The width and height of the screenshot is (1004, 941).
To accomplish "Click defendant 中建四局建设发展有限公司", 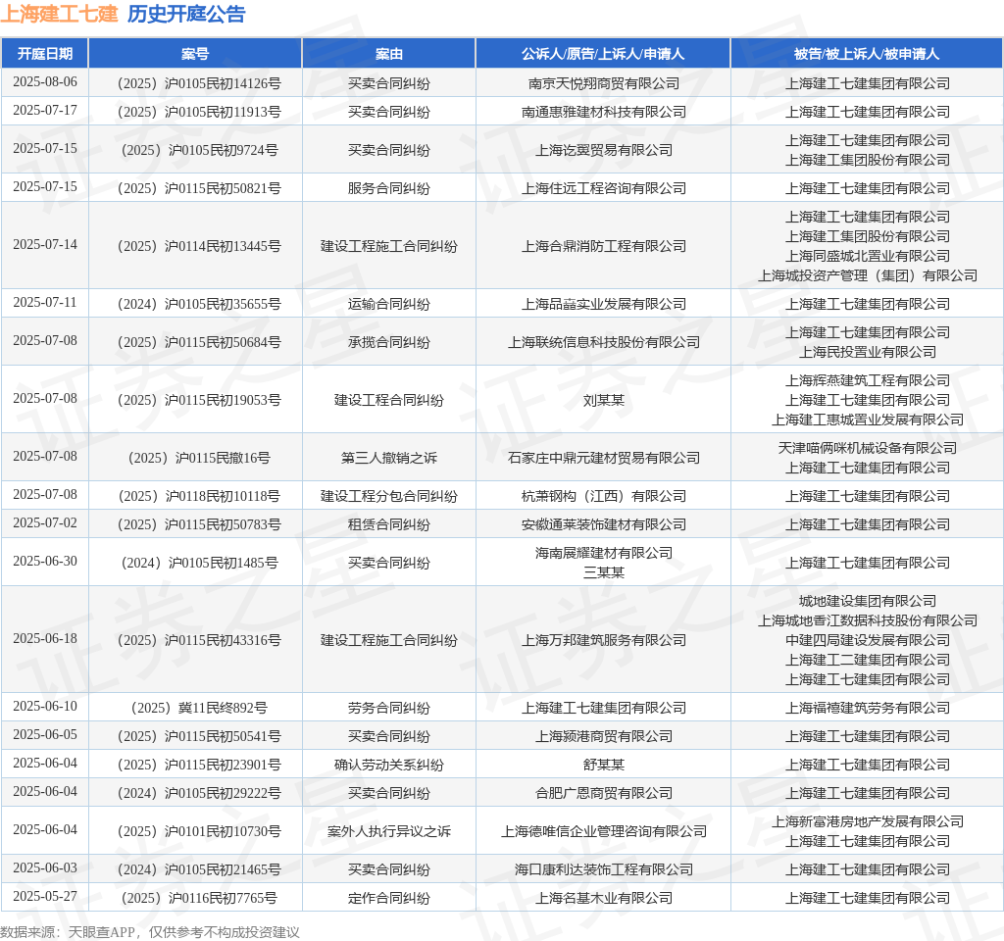I will [x=867, y=641].
